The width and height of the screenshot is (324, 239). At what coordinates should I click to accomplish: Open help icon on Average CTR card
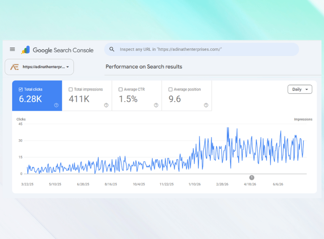[156, 105]
